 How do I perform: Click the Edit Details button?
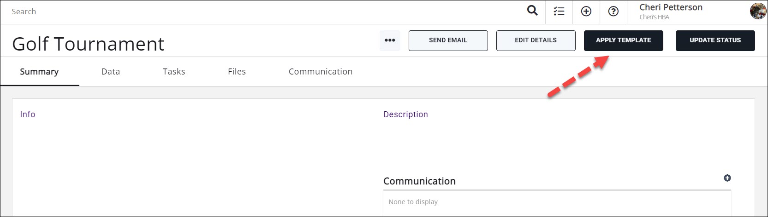[536, 40]
